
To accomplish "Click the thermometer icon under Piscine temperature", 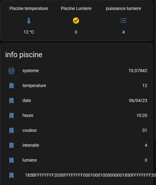I will [29, 21].
